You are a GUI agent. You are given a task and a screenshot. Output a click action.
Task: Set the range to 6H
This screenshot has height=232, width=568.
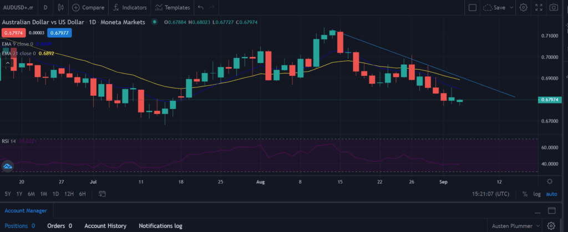[x=83, y=194]
